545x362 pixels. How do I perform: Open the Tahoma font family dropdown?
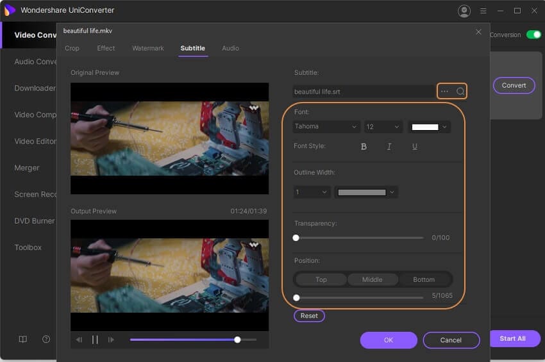[x=326, y=126]
